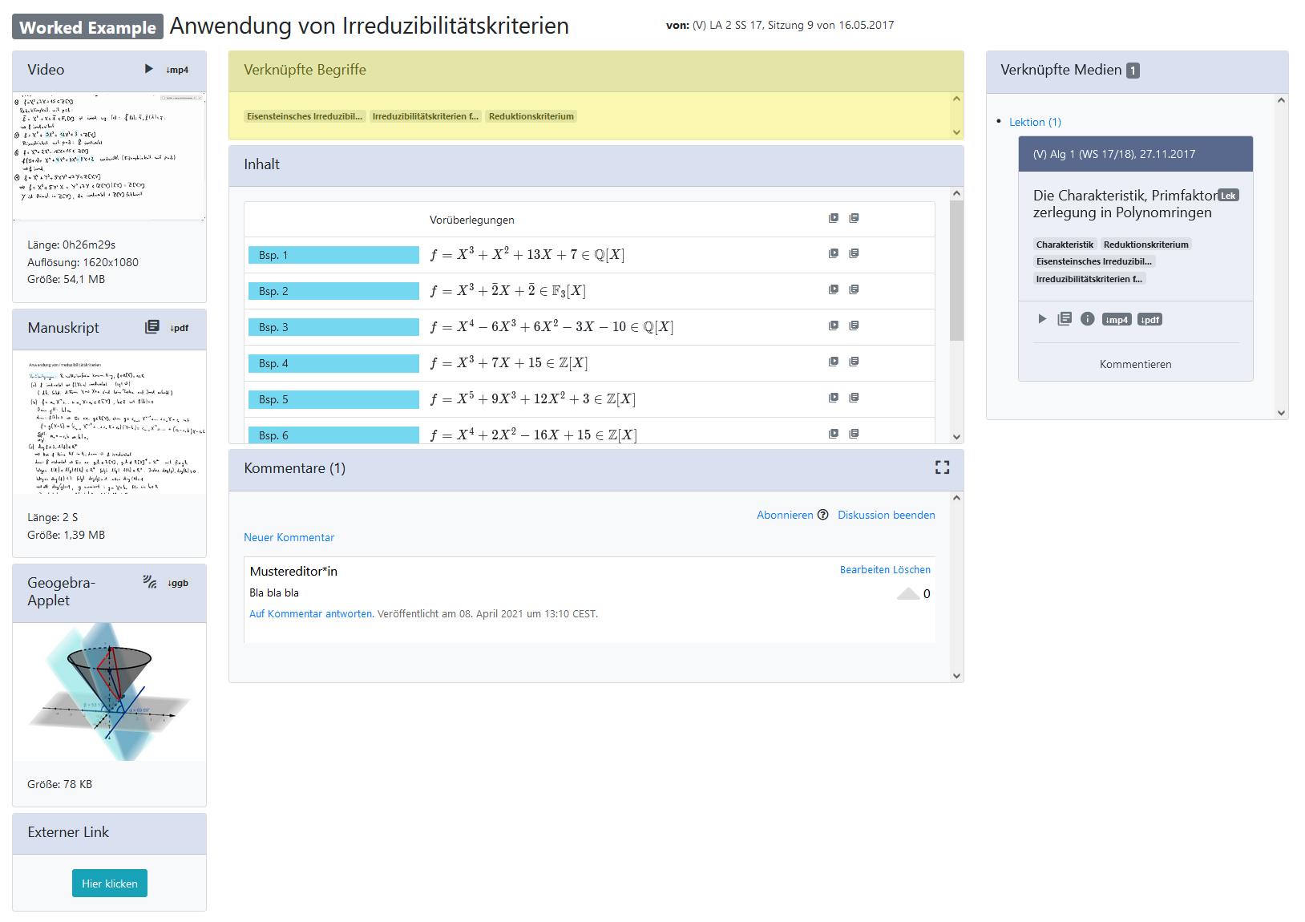Show info icon for linked lecture
Image resolution: width=1305 pixels, height=922 pixels.
pyautogui.click(x=1087, y=319)
